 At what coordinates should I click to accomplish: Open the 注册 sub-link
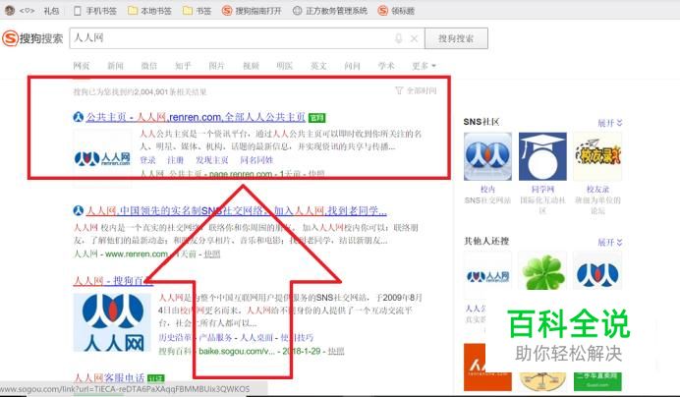pyautogui.click(x=175, y=159)
